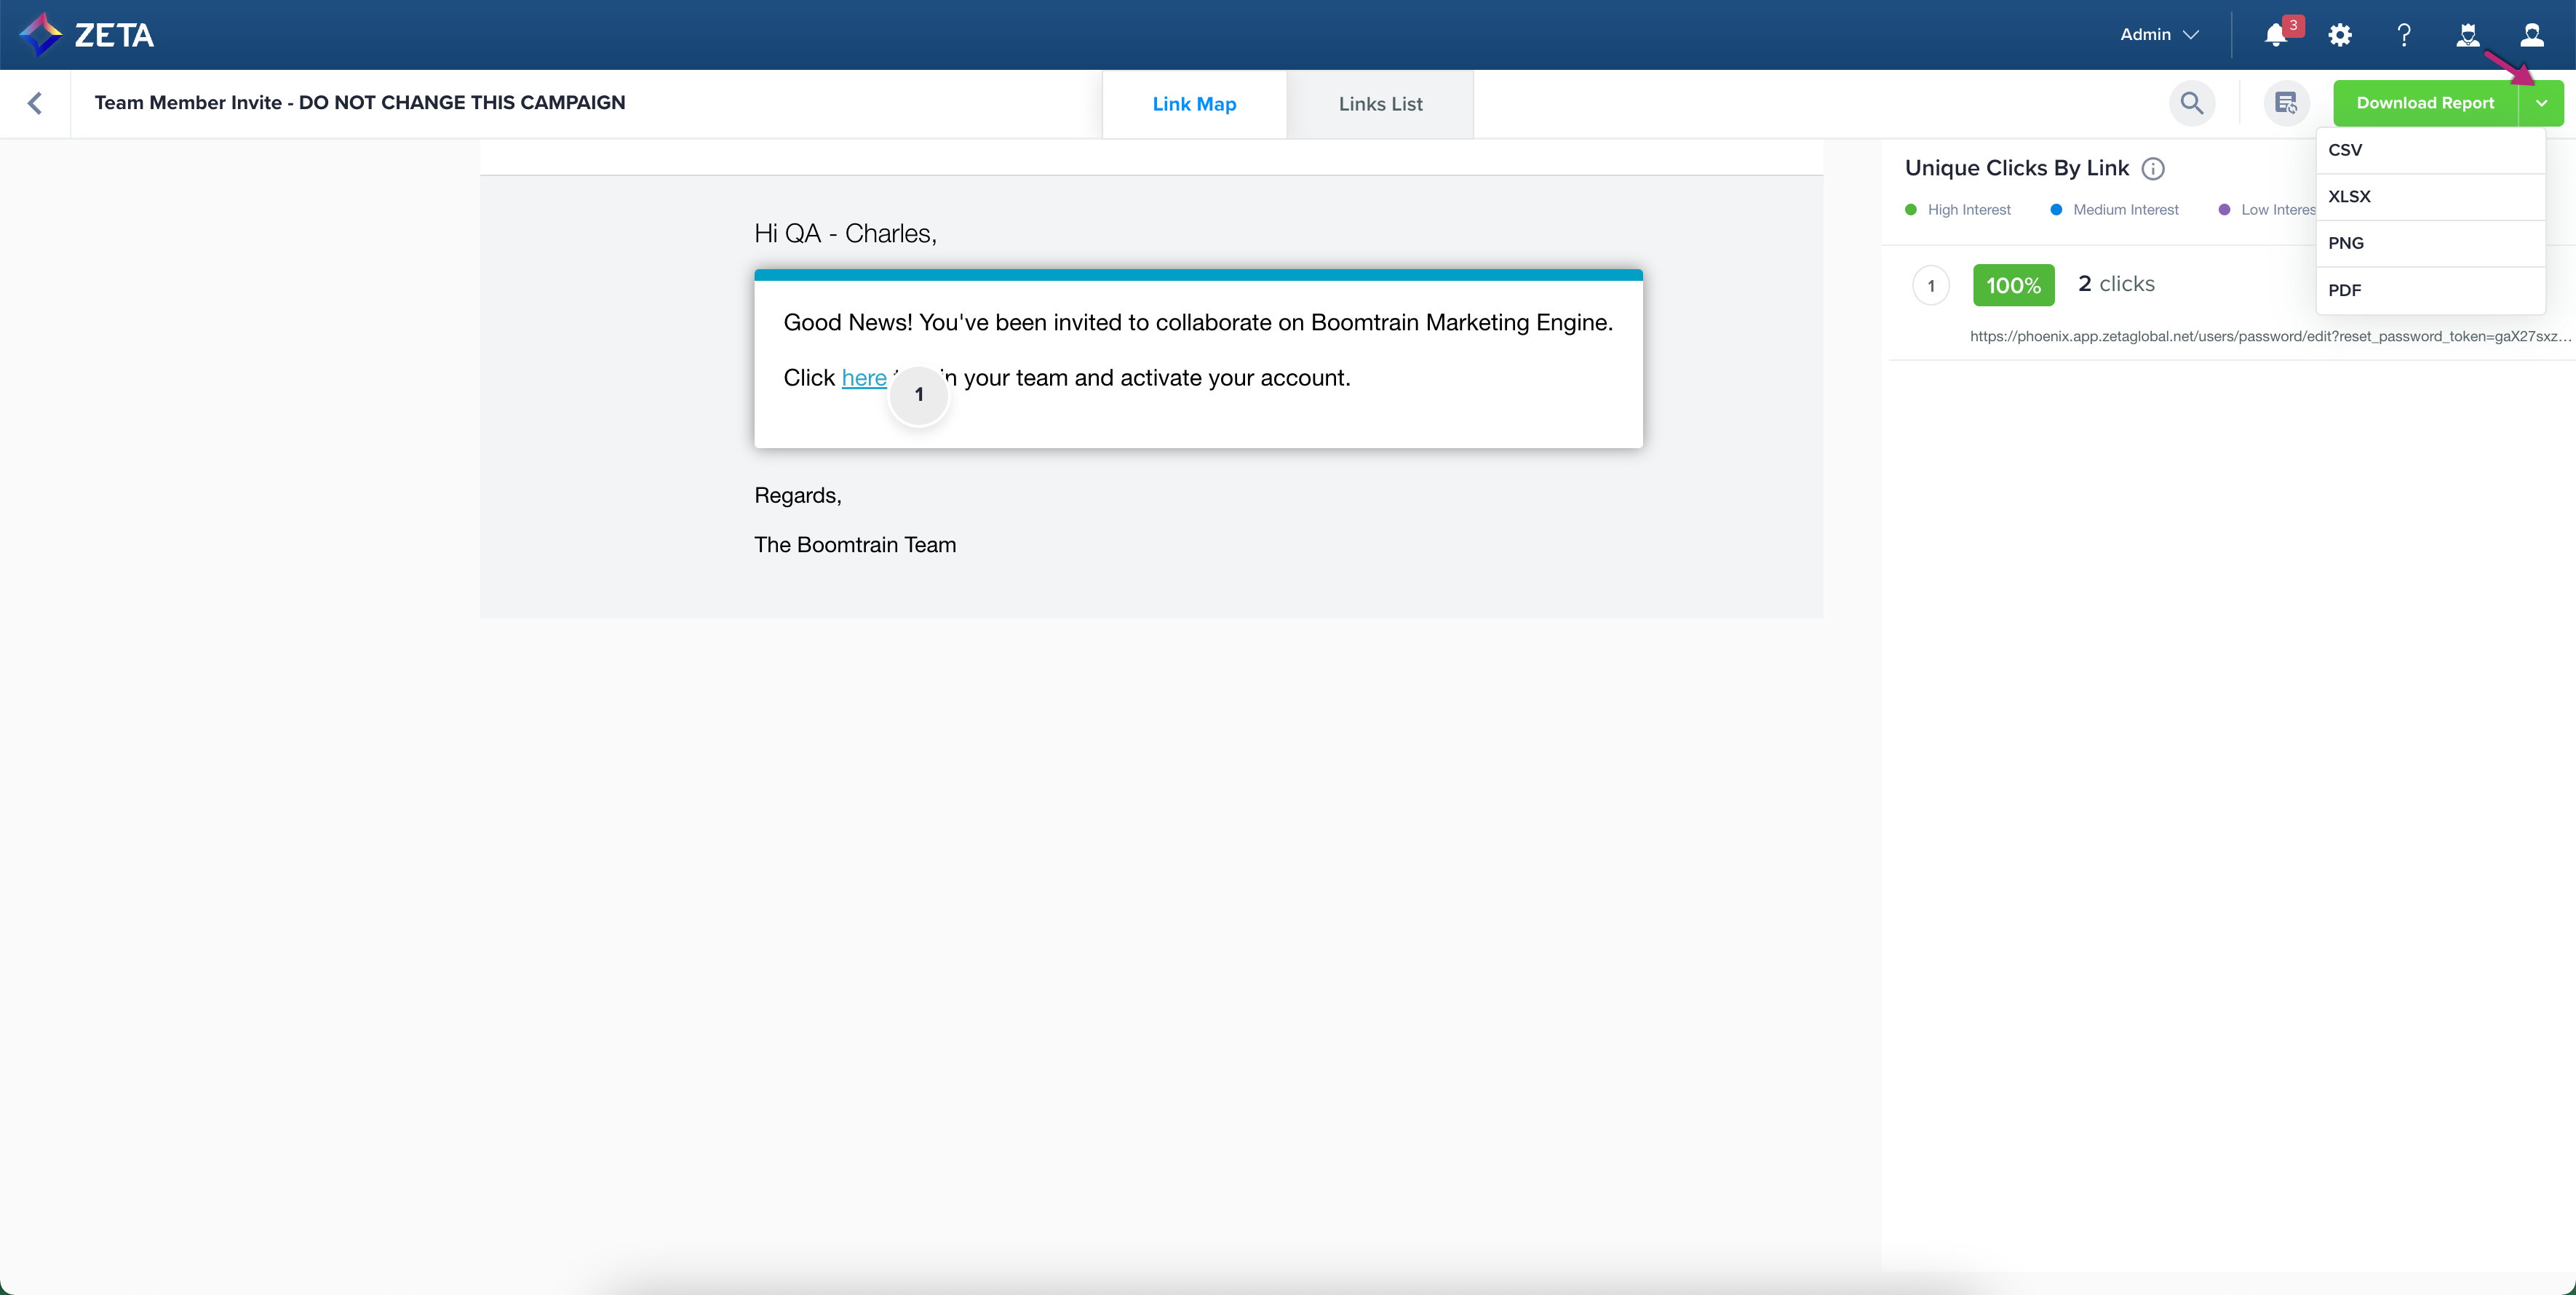The height and width of the screenshot is (1295, 2576).
Task: Select PNG download format
Action: click(2346, 243)
